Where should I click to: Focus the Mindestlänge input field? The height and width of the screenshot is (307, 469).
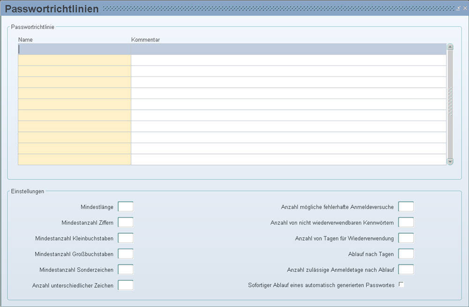tap(126, 207)
